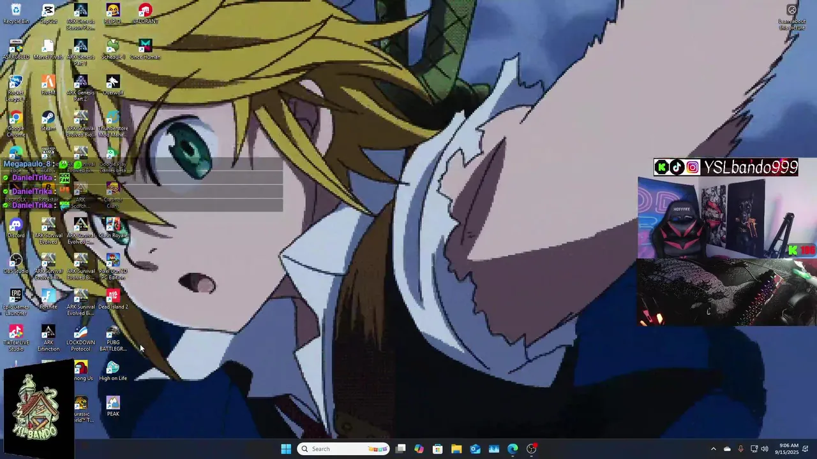Open ARK Genesis Part 1 icon
817x459 pixels.
pos(80,52)
